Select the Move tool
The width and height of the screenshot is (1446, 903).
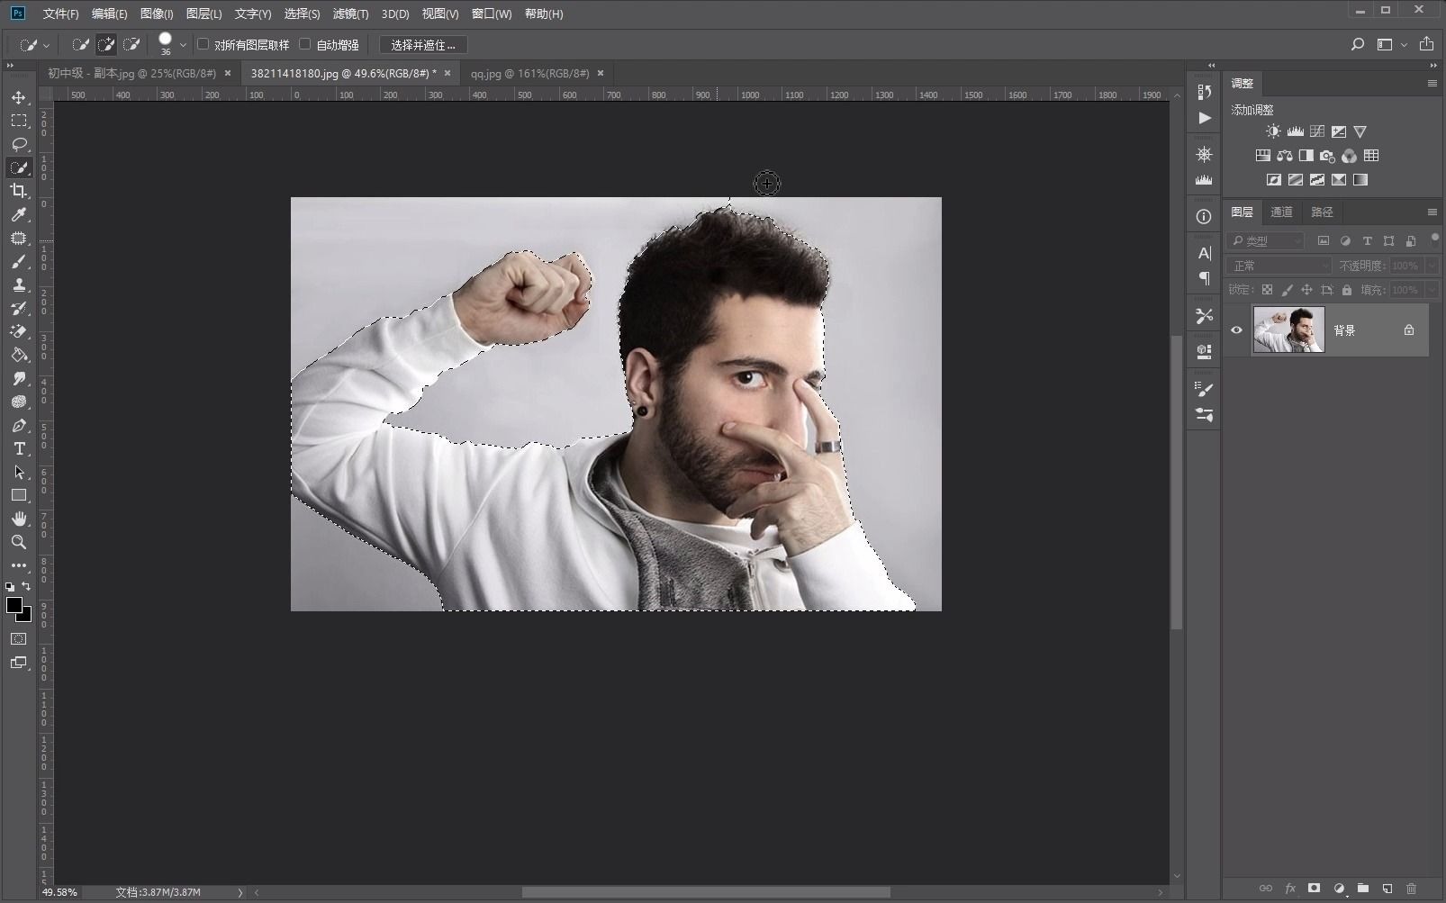coord(19,97)
